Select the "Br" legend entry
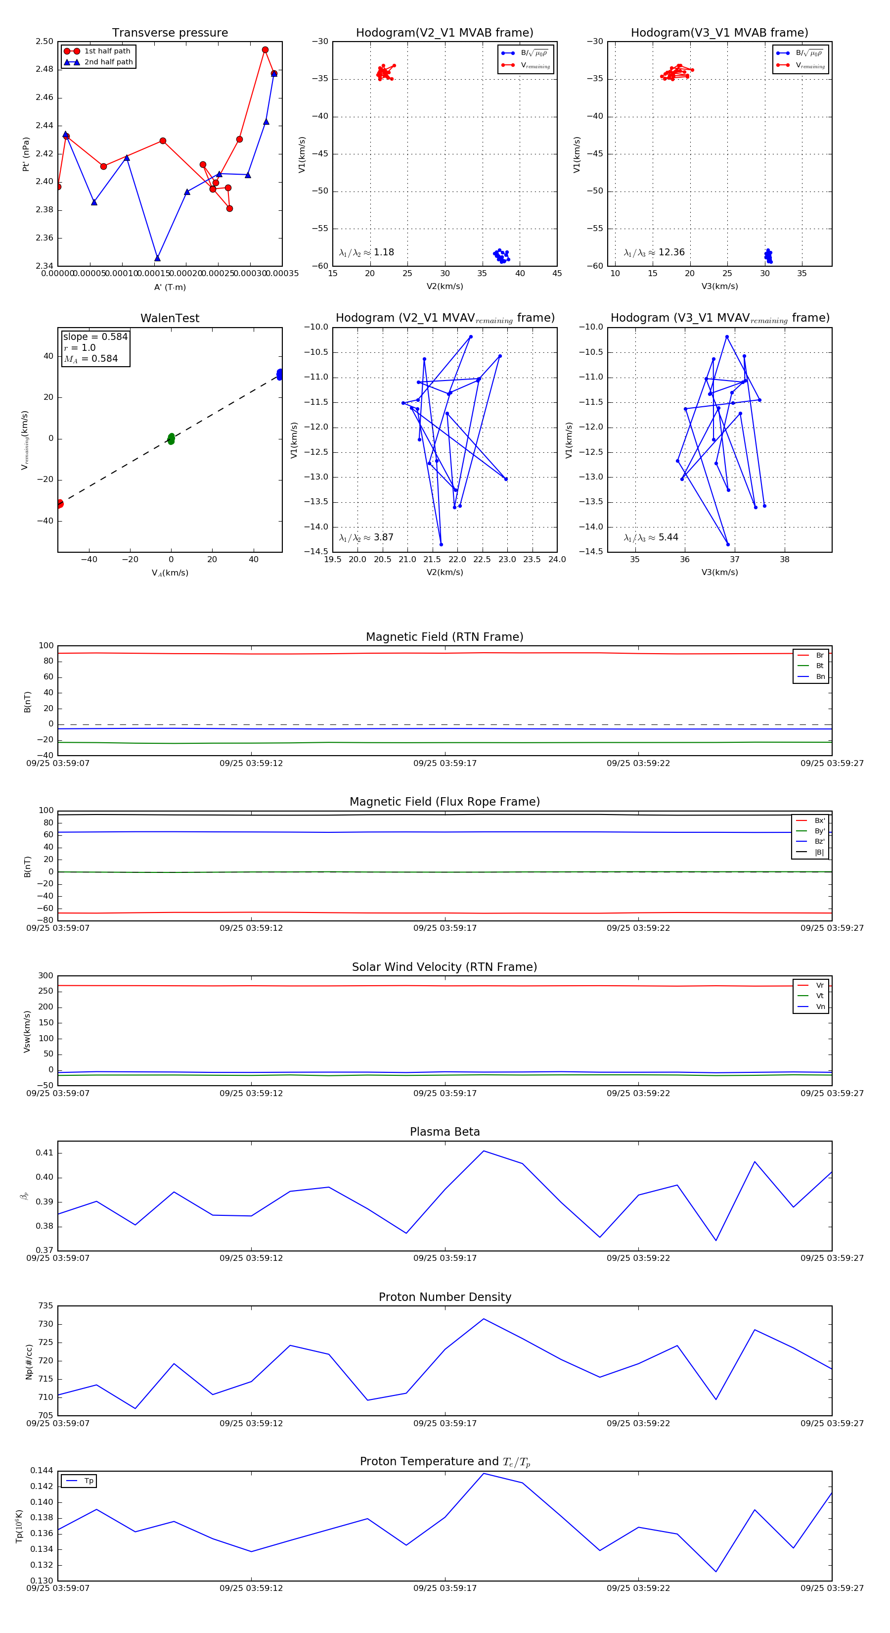This screenshot has height=1633, width=890. pos(811,656)
